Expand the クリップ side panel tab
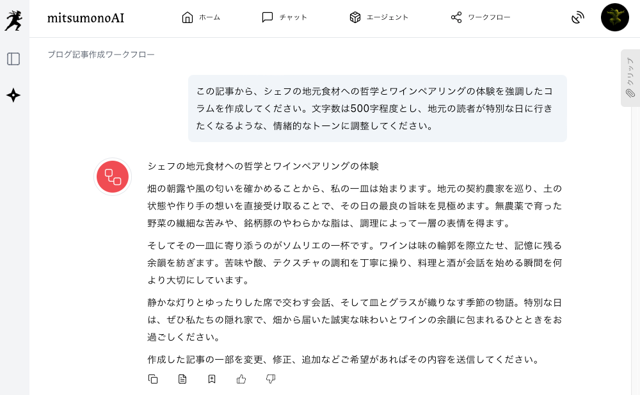The height and width of the screenshot is (395, 640). pyautogui.click(x=630, y=78)
